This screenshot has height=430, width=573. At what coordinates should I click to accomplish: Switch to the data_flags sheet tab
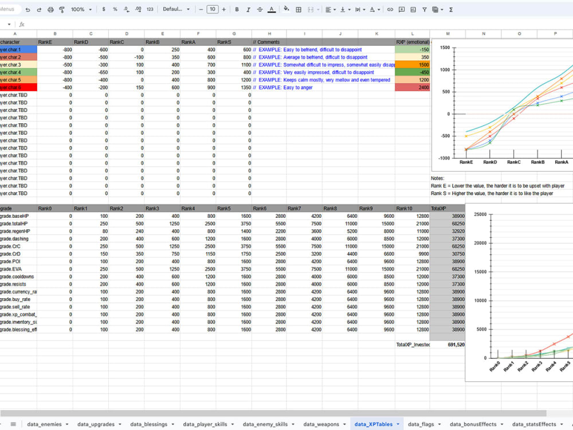421,424
